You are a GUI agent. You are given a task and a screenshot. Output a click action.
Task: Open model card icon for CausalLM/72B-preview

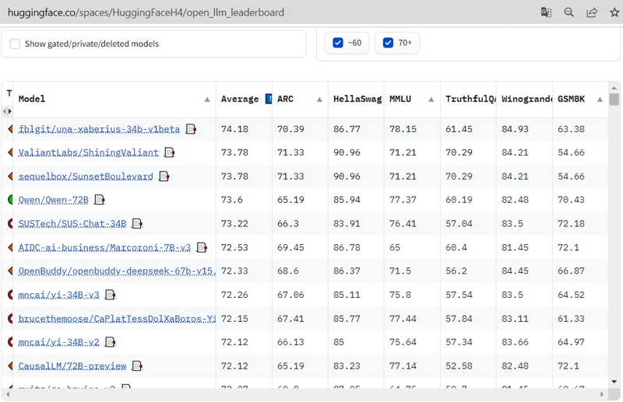pos(137,366)
